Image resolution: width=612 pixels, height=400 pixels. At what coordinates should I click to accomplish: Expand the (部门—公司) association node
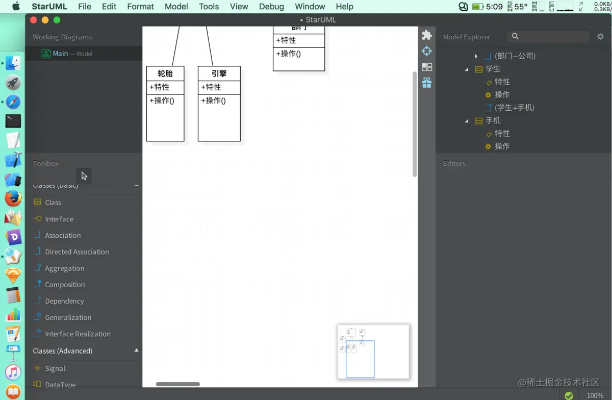coord(476,56)
